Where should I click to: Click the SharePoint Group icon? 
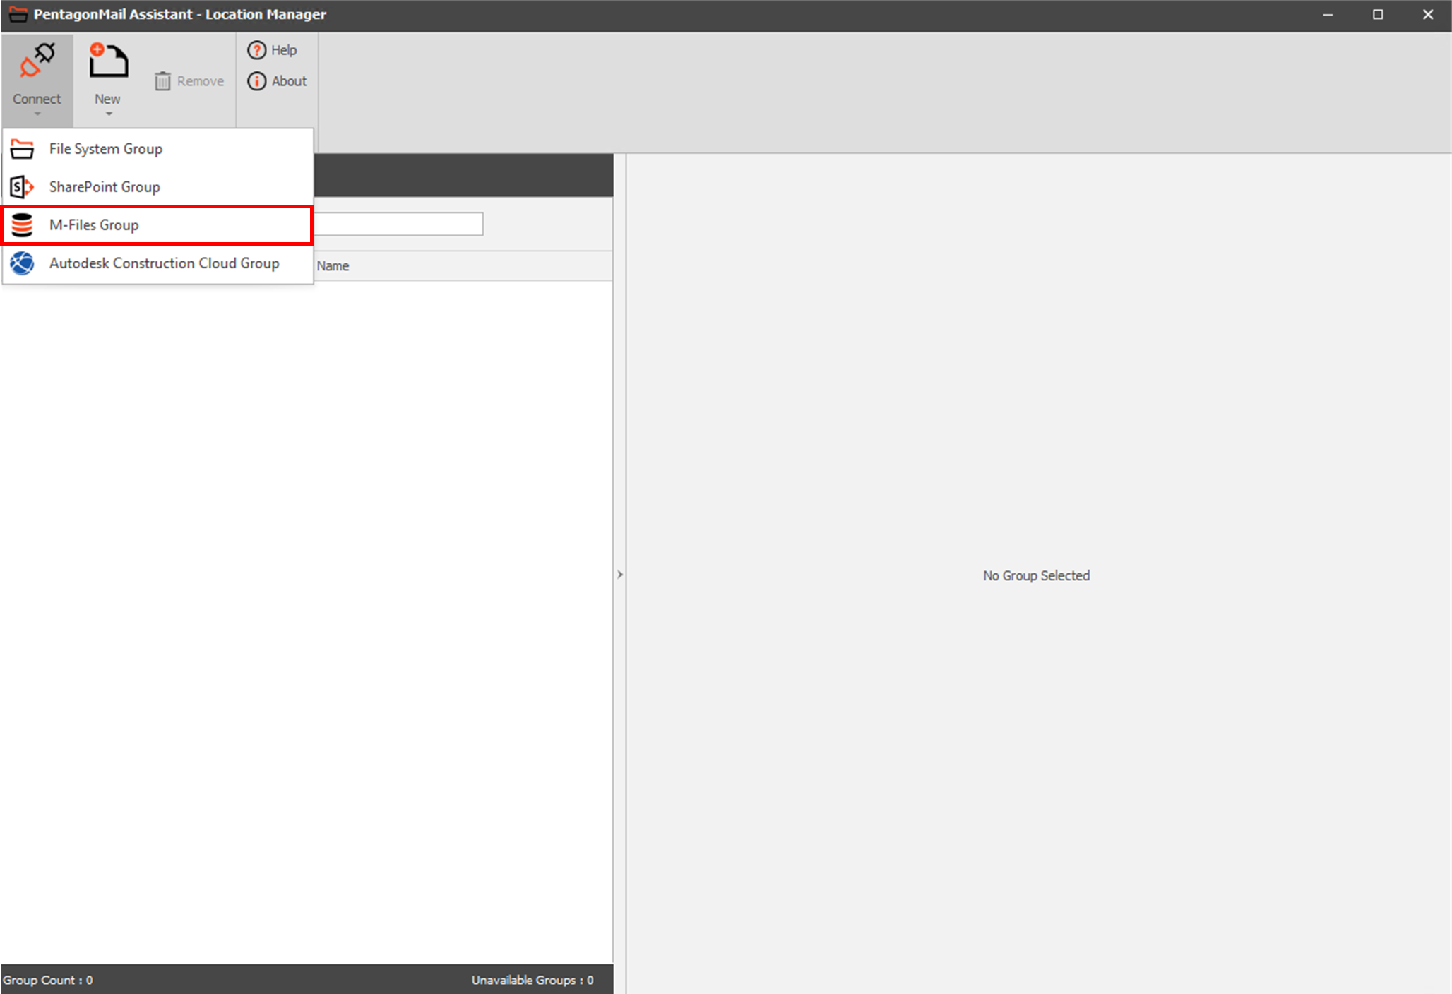[x=22, y=187]
